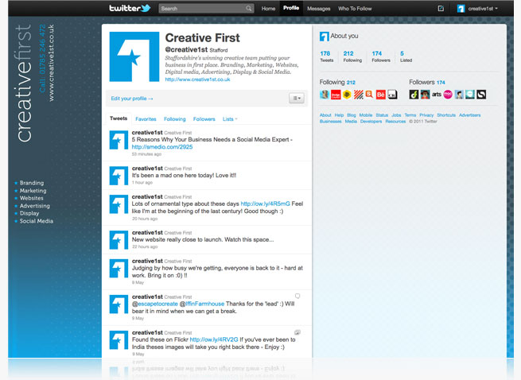This screenshot has height=380, width=521.
Task: Open the About footer link
Action: click(x=325, y=115)
